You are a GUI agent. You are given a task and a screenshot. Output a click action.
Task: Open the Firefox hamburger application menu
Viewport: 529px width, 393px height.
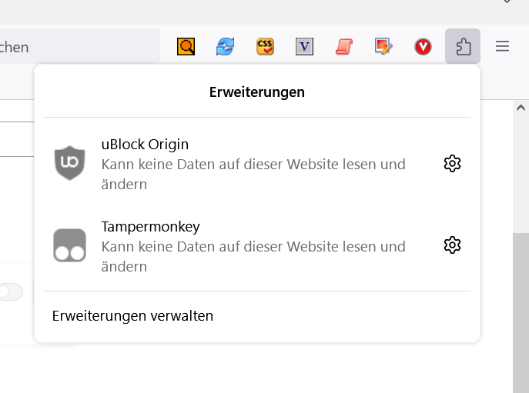(x=502, y=47)
